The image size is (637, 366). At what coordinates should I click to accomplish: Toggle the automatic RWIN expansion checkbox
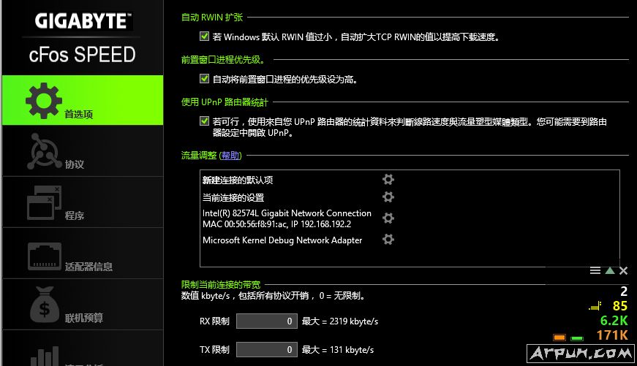(x=204, y=37)
